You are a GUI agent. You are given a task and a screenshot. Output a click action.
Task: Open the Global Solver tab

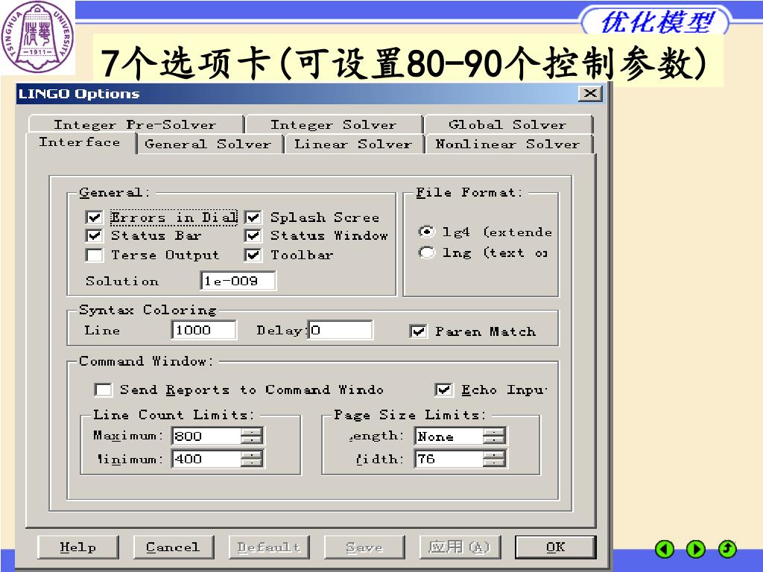tap(508, 124)
